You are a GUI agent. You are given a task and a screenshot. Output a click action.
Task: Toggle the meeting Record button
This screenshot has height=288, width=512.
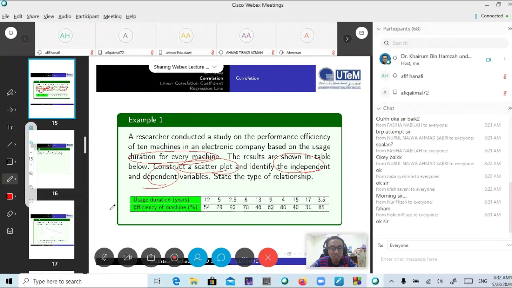(174, 258)
